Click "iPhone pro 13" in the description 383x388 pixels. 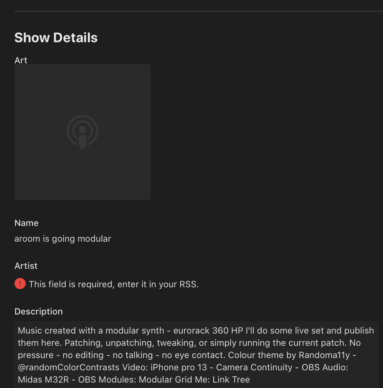point(179,367)
